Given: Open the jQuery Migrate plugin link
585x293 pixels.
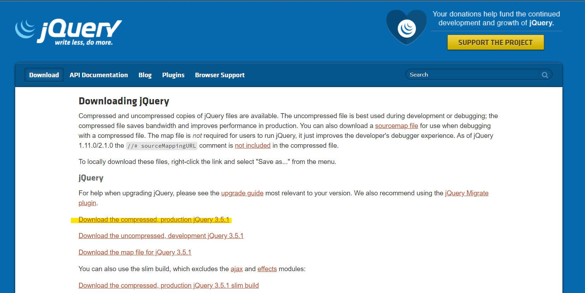Looking at the screenshot, I should [467, 193].
